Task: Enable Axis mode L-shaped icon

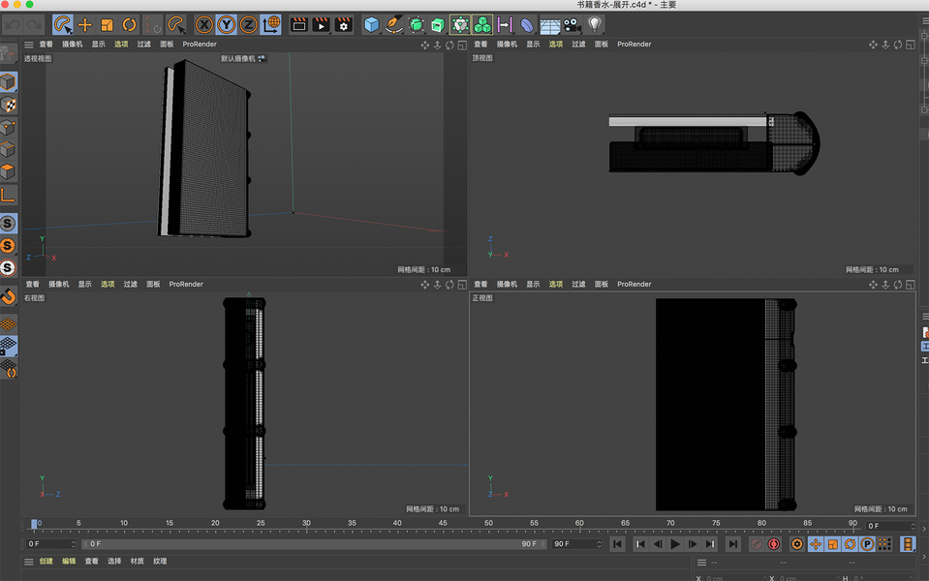Action: (9, 195)
